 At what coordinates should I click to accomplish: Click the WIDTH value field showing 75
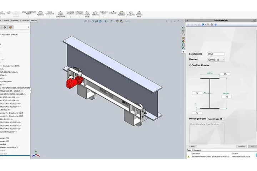click(x=225, y=74)
